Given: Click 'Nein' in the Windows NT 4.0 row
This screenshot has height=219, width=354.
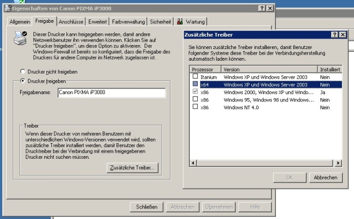Looking at the screenshot, I should pyautogui.click(x=325, y=108).
